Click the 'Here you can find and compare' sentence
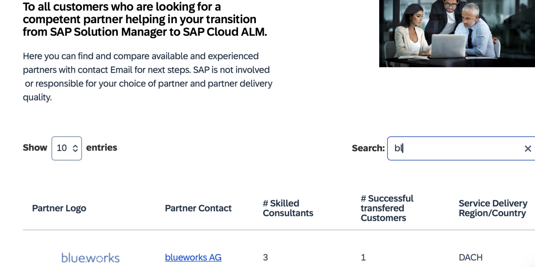The image size is (535, 267). (x=141, y=56)
